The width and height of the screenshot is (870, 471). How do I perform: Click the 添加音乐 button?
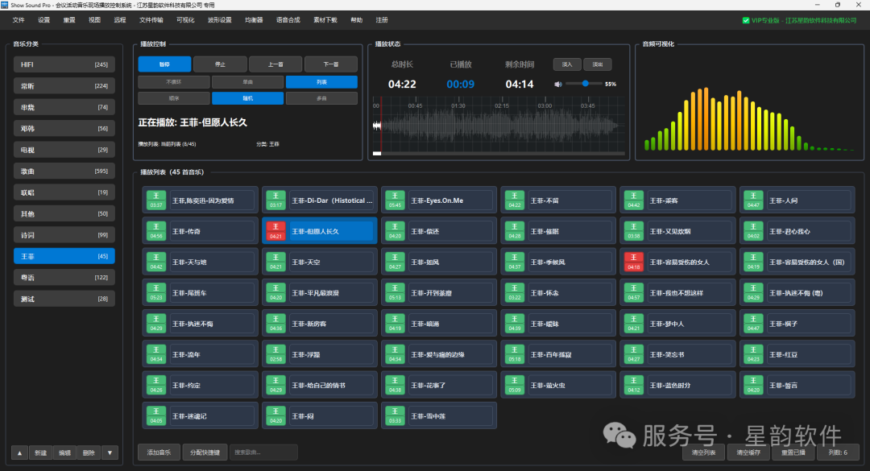[x=159, y=452]
